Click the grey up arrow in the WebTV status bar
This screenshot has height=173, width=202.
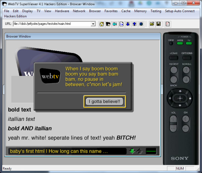pos(140,151)
